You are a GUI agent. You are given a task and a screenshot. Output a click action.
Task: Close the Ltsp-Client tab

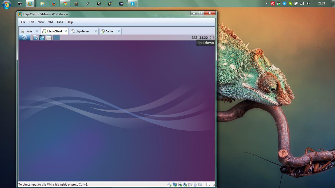[66, 31]
